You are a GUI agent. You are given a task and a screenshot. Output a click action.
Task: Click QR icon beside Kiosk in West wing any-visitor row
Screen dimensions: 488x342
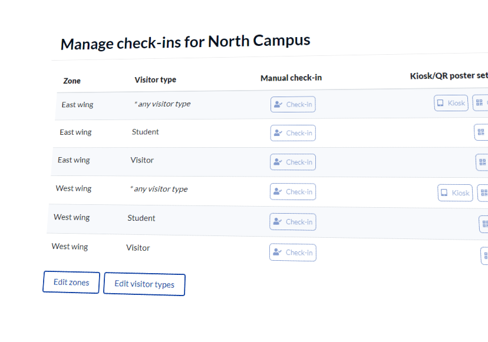483,192
